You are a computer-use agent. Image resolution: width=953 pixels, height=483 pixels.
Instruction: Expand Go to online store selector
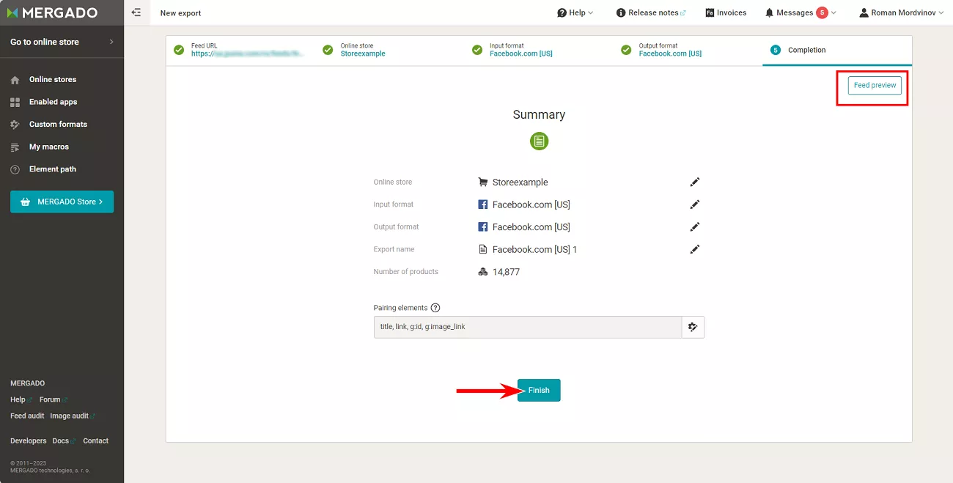62,42
